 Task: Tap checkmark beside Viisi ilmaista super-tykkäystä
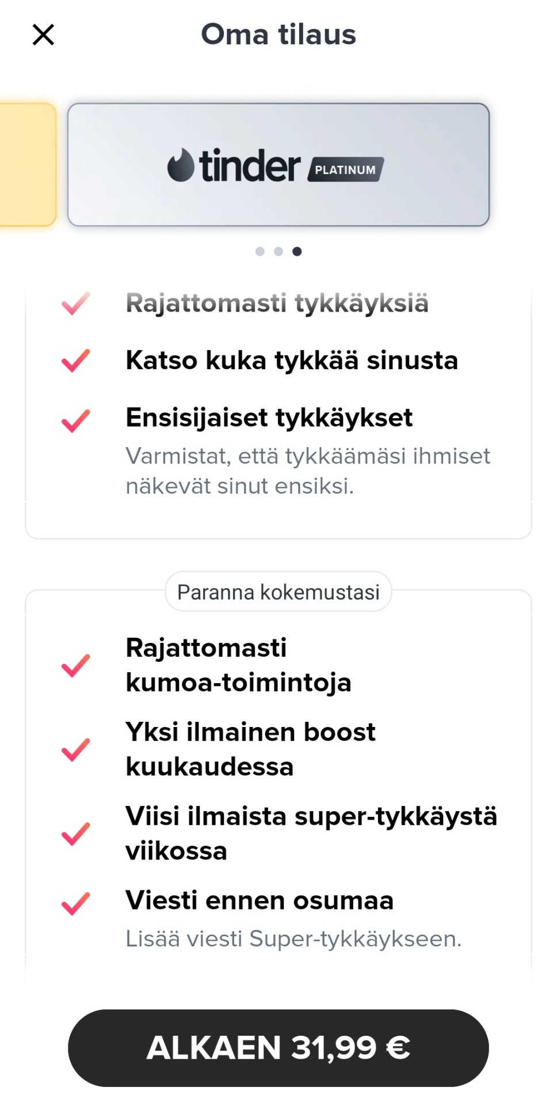coord(75,834)
